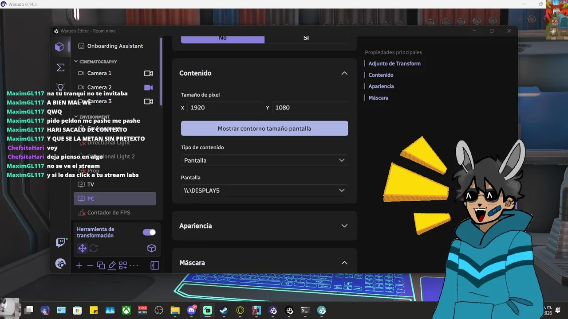The height and width of the screenshot is (319, 568).
Task: Open the Twitch integration icon in sidebar
Action: [60, 242]
